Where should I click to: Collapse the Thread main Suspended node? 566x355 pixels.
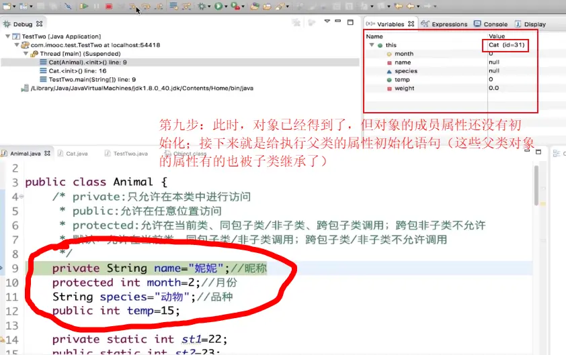click(26, 54)
